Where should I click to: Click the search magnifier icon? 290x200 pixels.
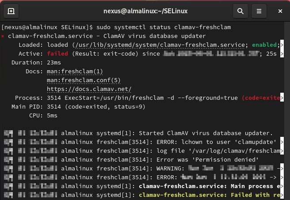pos(240,11)
